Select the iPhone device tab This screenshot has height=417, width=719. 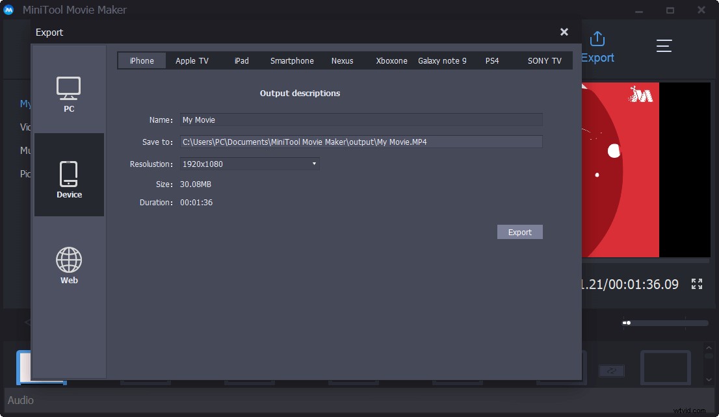click(x=142, y=60)
